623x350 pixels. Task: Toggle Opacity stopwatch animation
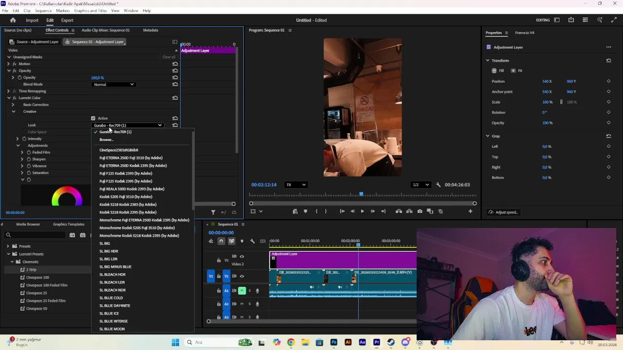[x=19, y=77]
